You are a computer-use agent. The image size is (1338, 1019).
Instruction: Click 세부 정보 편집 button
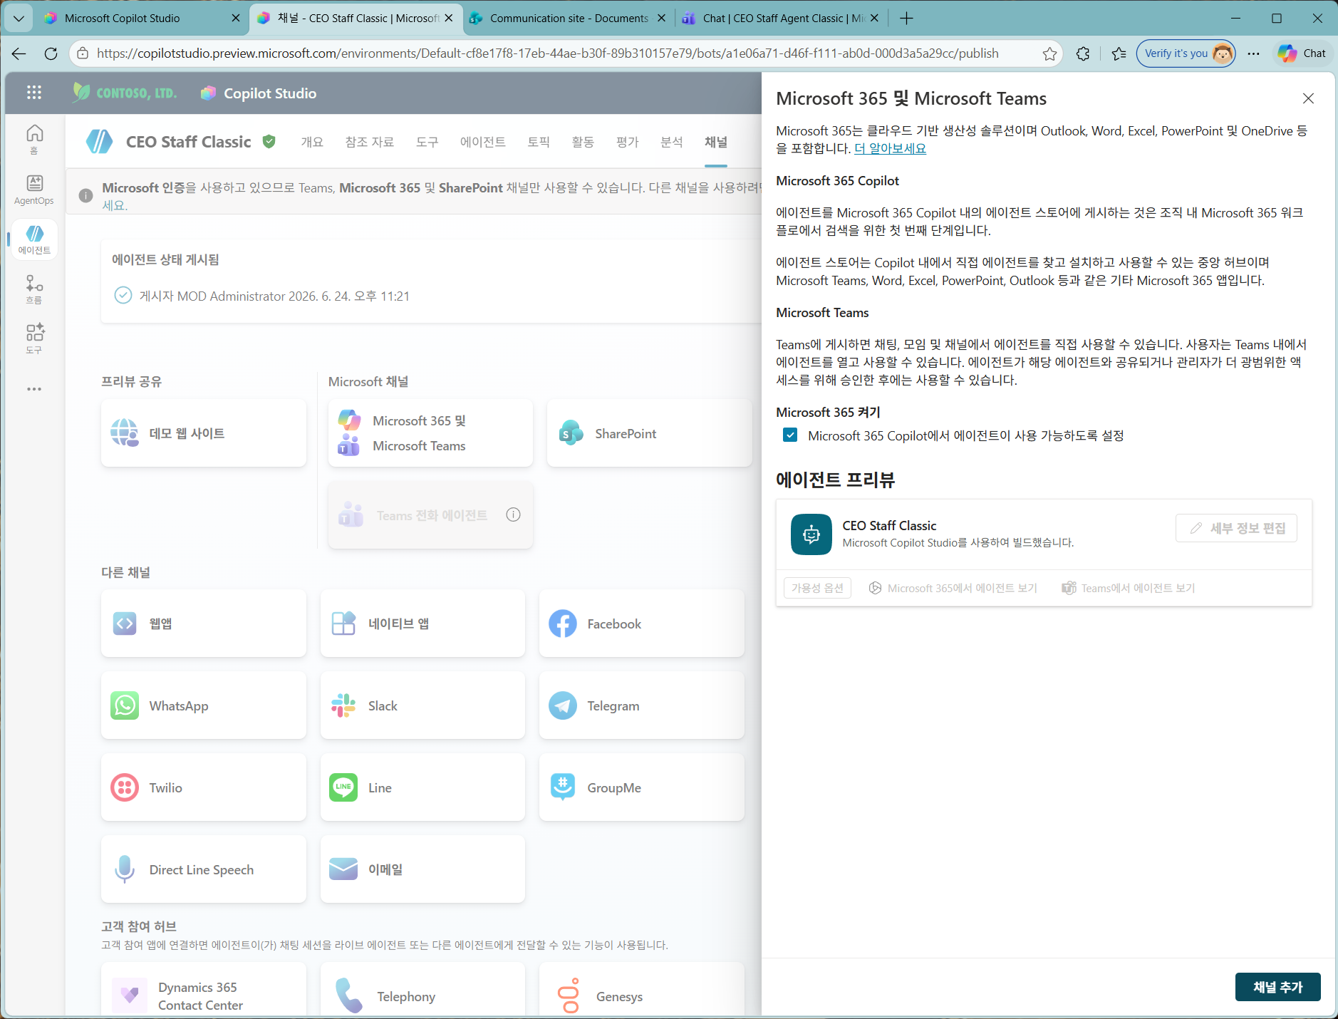coord(1236,528)
